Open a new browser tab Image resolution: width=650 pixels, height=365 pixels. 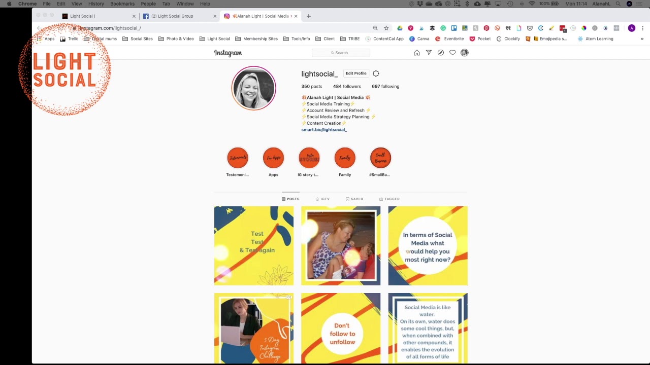[x=308, y=16]
